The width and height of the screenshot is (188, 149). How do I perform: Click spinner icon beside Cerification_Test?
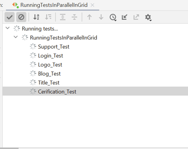coord(33,92)
